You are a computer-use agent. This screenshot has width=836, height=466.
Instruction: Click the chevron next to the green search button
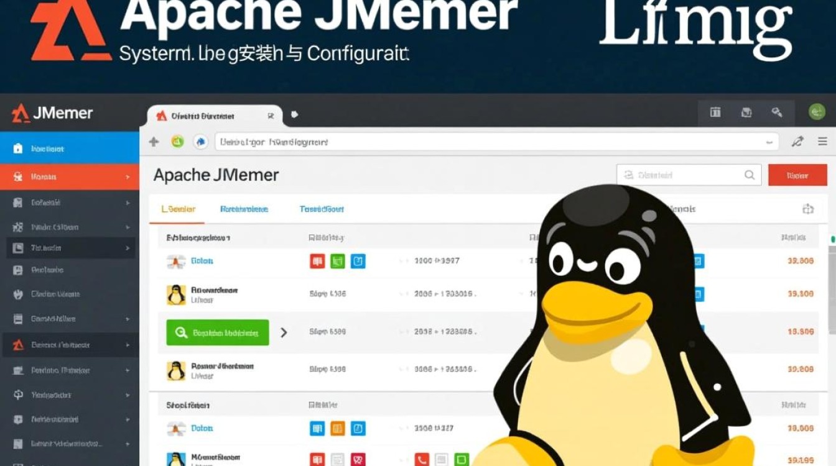point(284,332)
